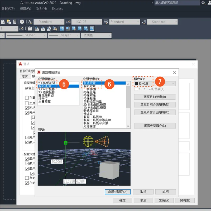
Task: Click dimension icon left of clipboard
Action: tap(21, 28)
